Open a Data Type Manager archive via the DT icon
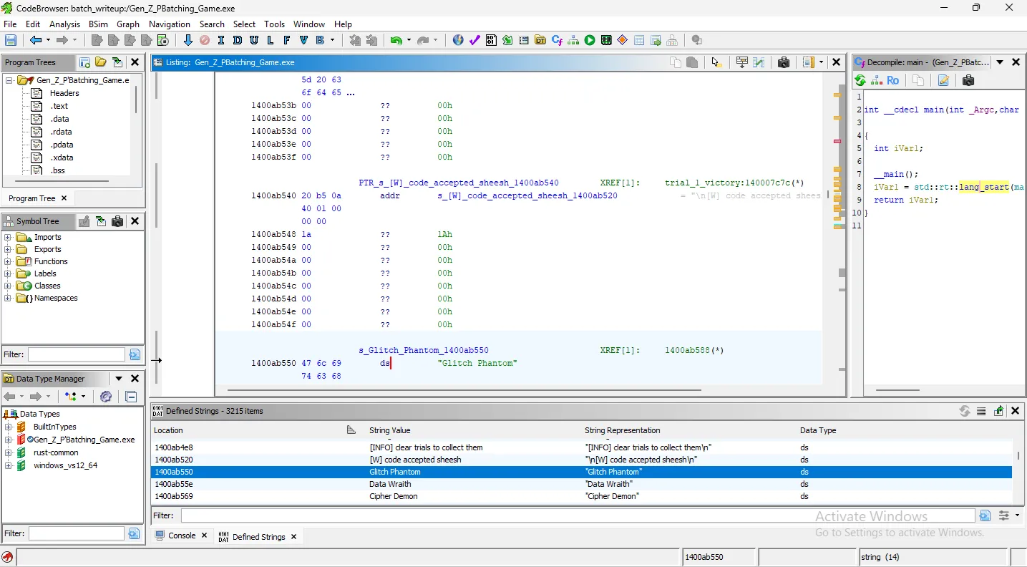The image size is (1027, 567). tap(540, 40)
